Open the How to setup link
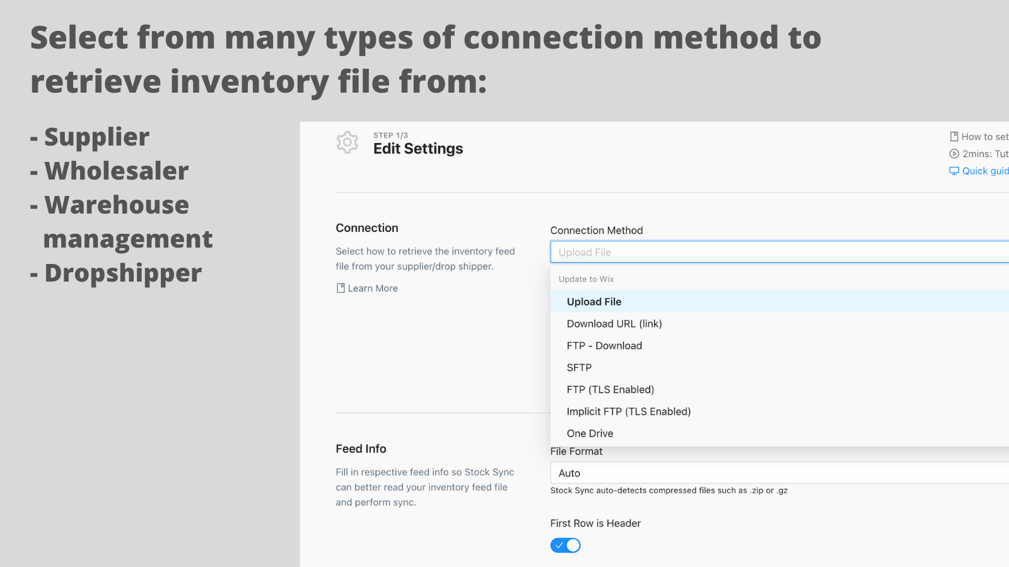The image size is (1009, 567). (984, 137)
